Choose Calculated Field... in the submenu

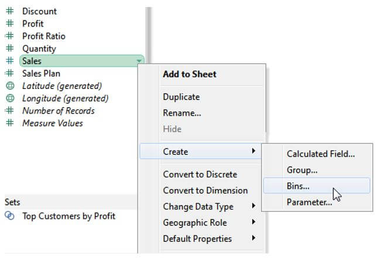pyautogui.click(x=320, y=154)
